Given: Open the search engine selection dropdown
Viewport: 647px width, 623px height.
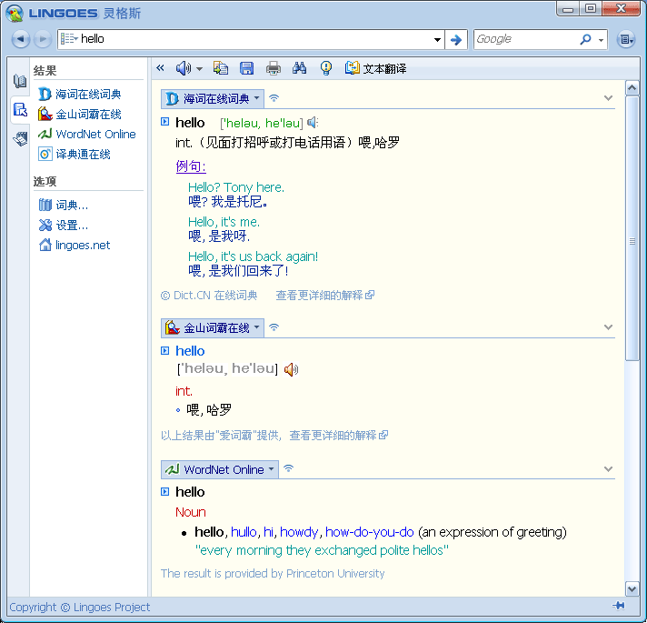Looking at the screenshot, I should [x=601, y=40].
